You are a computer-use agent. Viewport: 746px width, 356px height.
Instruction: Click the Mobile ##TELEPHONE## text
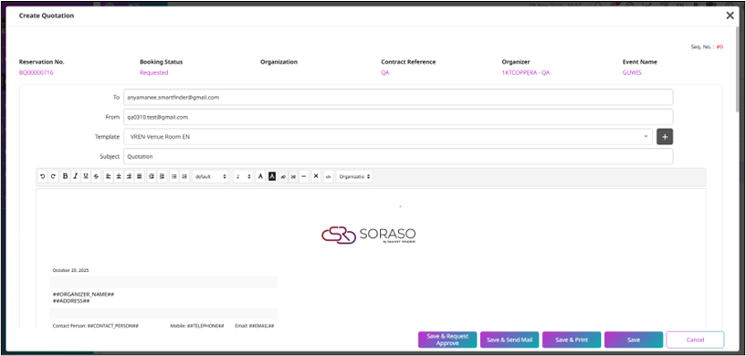tap(197, 326)
